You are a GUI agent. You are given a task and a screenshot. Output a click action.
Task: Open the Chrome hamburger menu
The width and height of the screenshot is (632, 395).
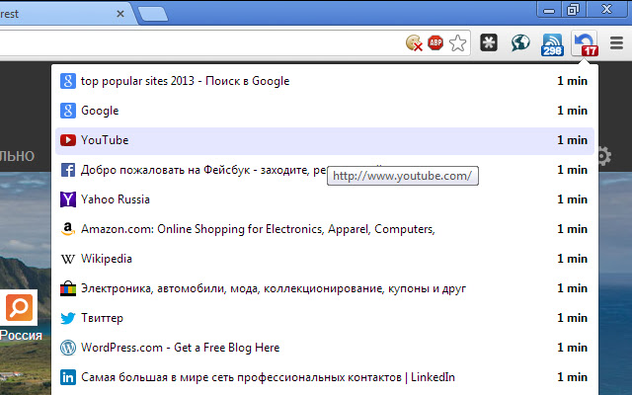pos(616,42)
